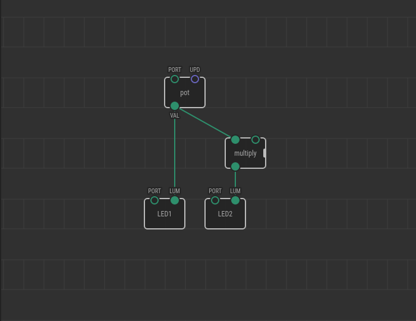Select the VAL output pin of pot

(x=175, y=106)
